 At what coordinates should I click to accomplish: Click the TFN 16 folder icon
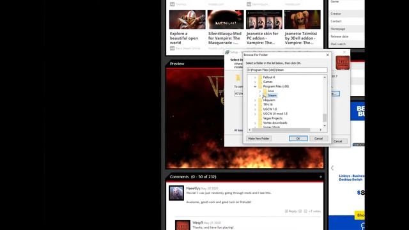click(260, 105)
